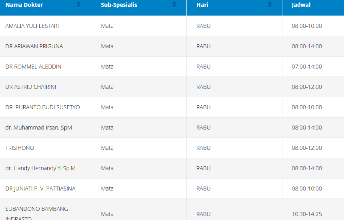This screenshot has width=344, height=220.
Task: Select DR JUNIATI P. V. PATTIASINA row
Action: 40,189
